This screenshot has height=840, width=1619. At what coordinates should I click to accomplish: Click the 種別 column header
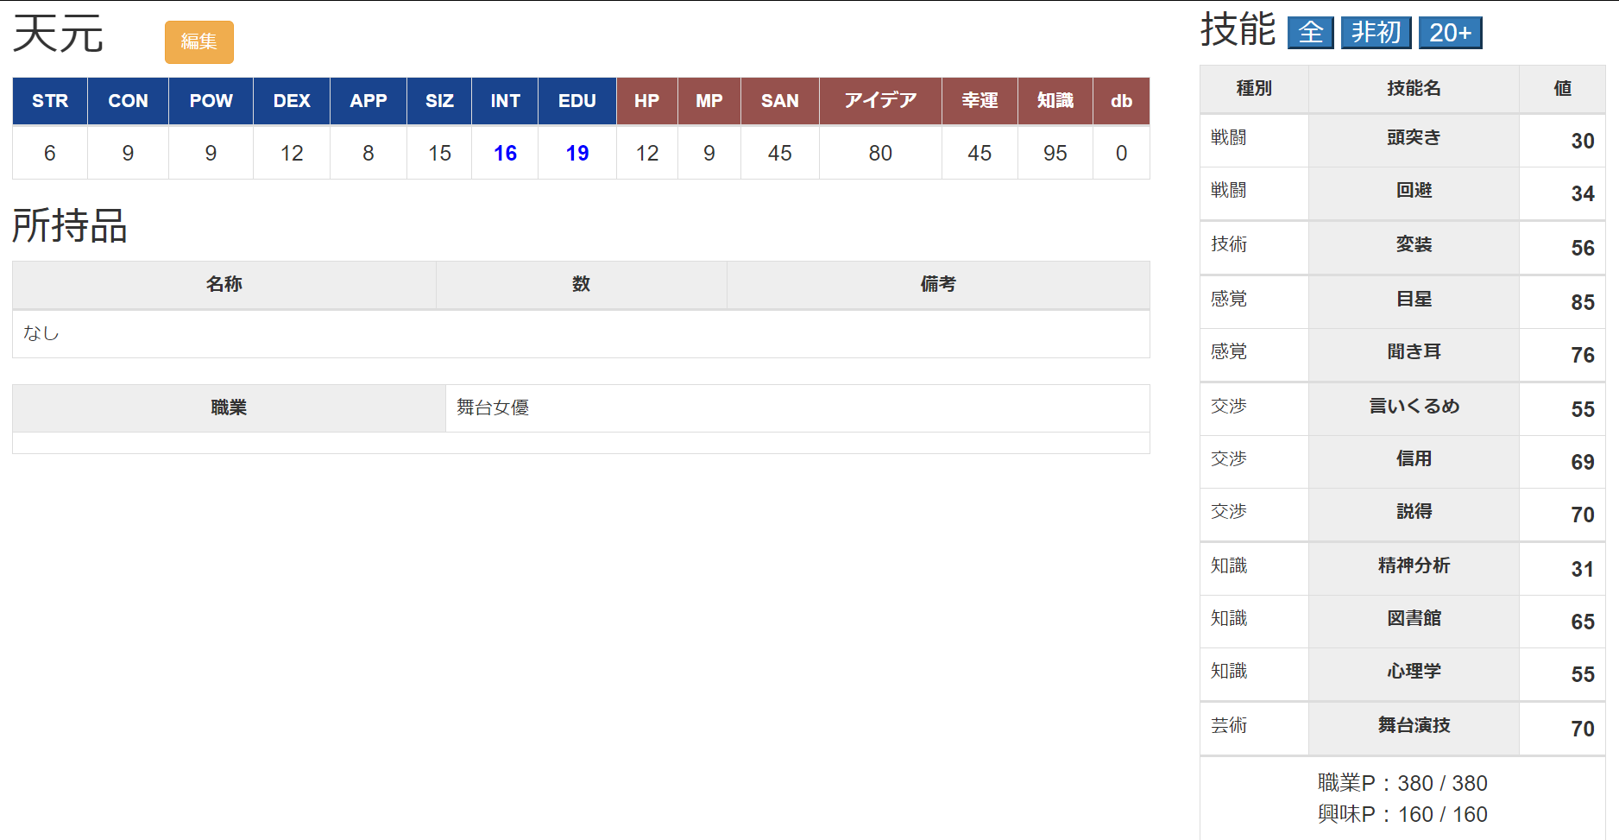[x=1253, y=89]
